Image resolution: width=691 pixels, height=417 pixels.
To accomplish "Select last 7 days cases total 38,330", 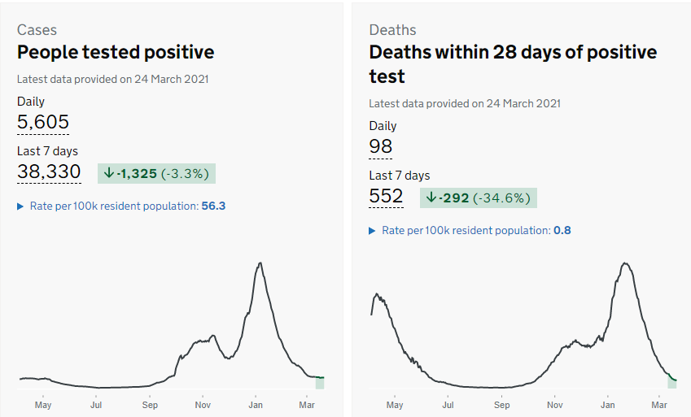I will 49,172.
